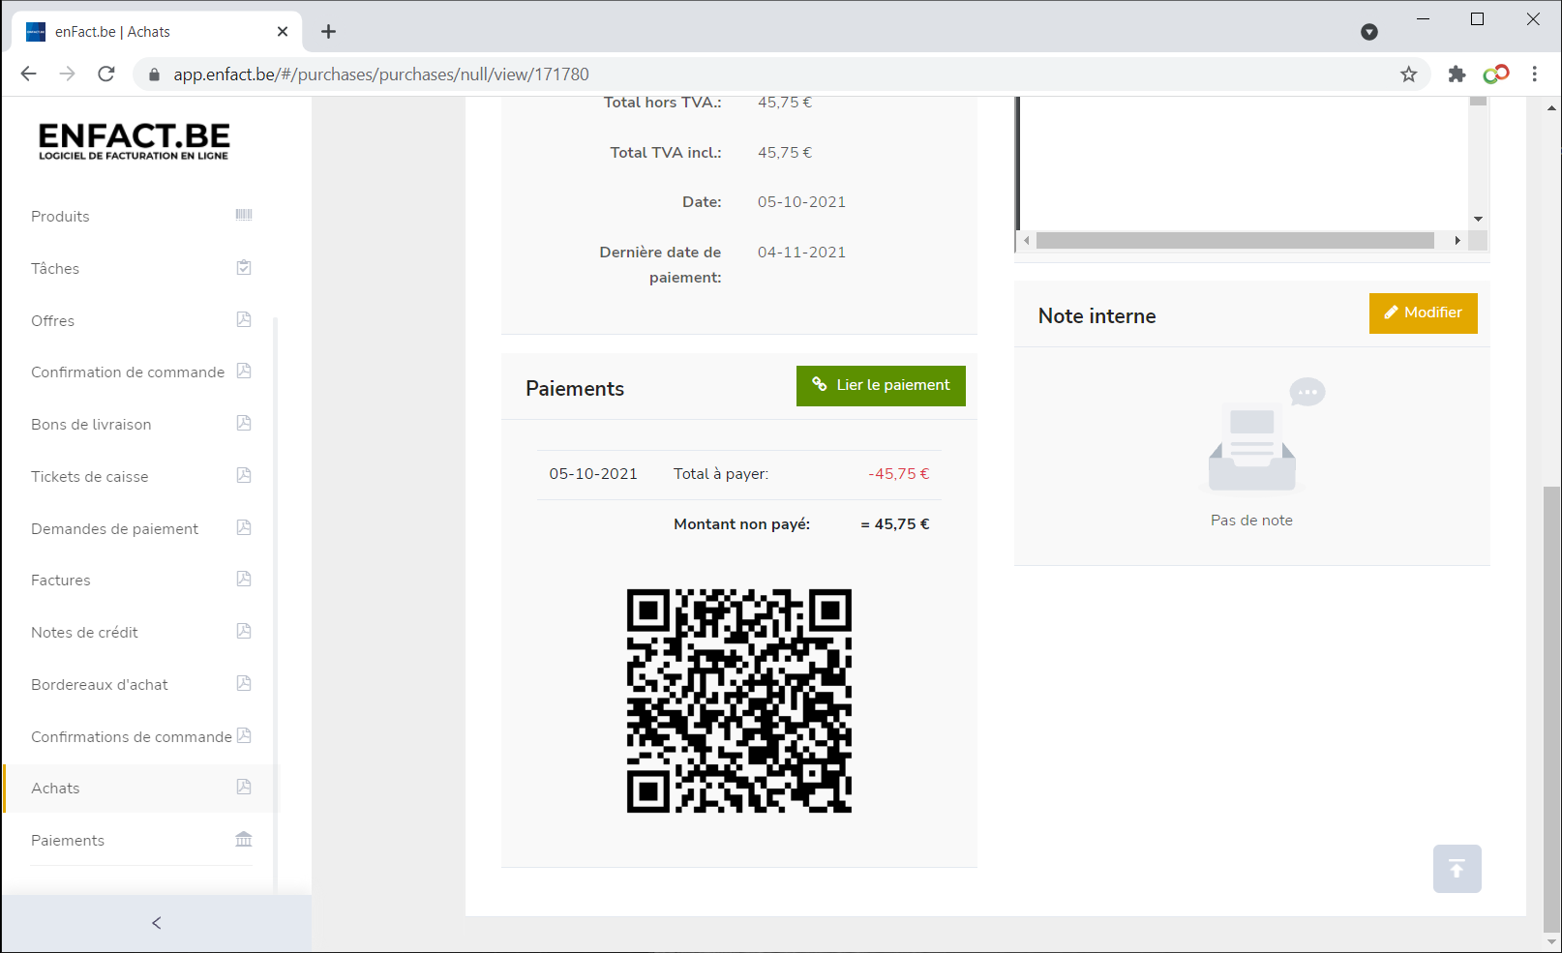
Task: Click the page scroll-up arrow
Action: tap(1552, 106)
